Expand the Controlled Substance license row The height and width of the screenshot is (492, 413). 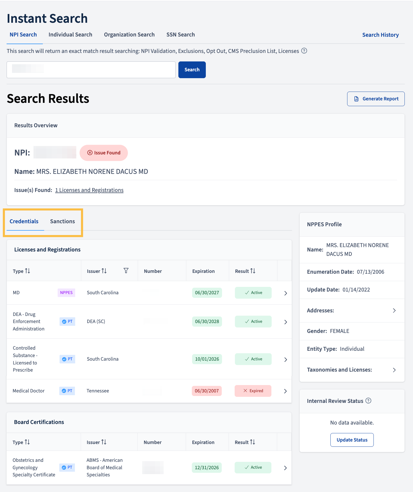(x=285, y=359)
